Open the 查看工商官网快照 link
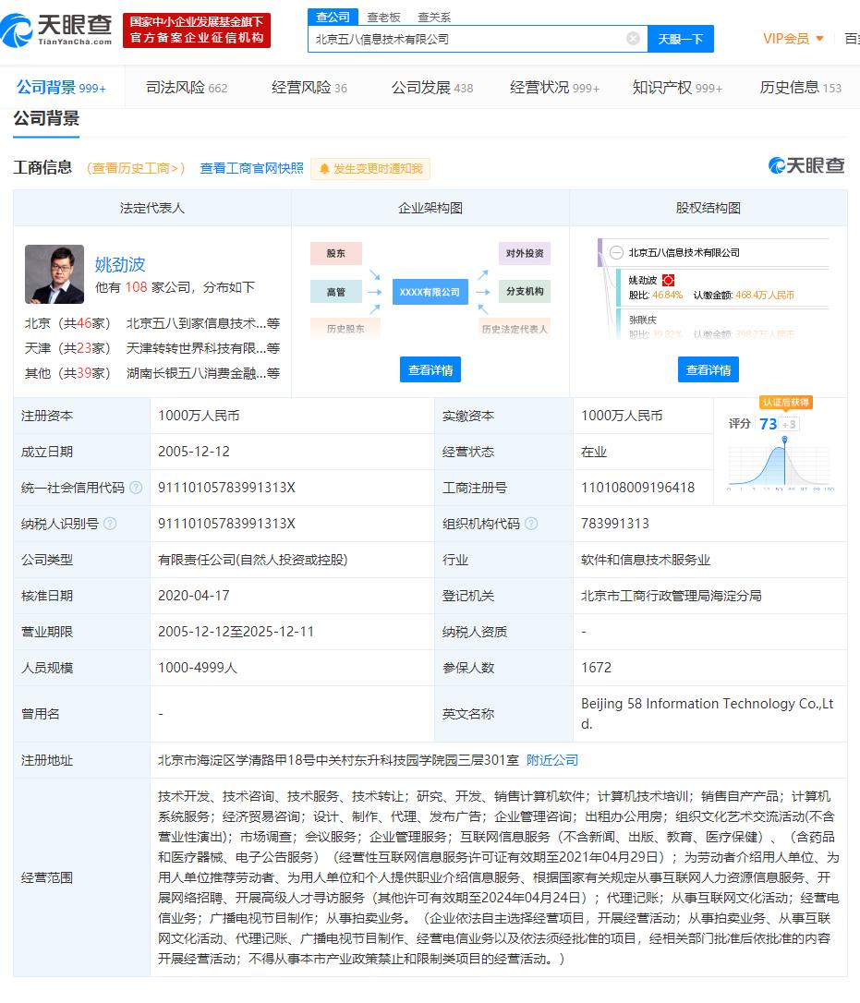860x1003 pixels. click(251, 168)
